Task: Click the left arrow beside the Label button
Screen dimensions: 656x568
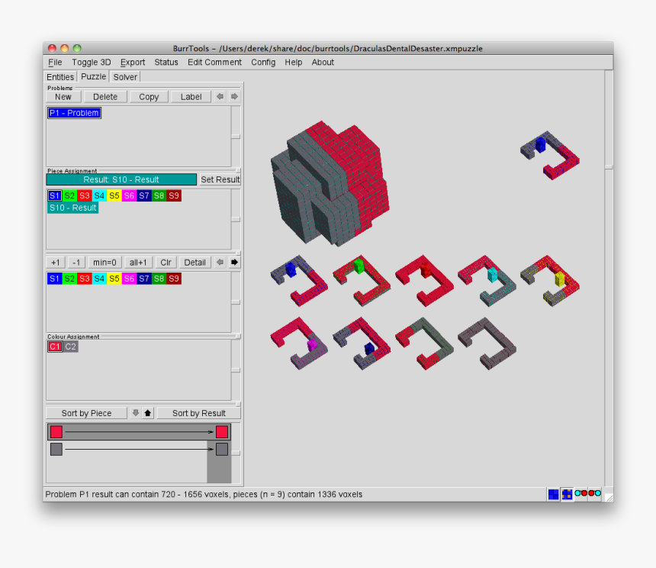Action: (220, 97)
